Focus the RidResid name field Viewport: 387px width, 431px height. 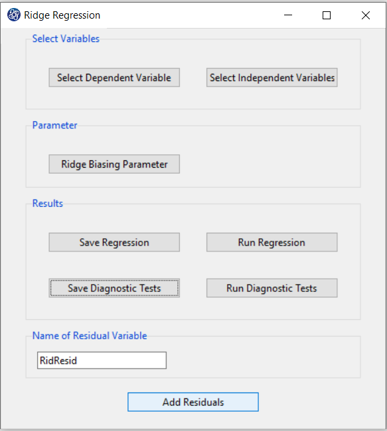102,360
